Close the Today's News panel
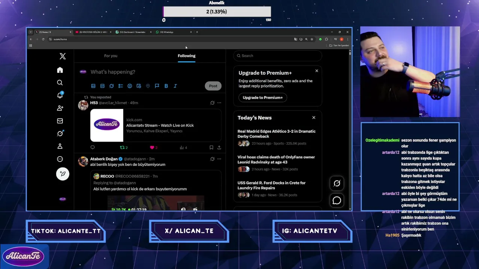Screen dimensions: 479x269 (314, 118)
